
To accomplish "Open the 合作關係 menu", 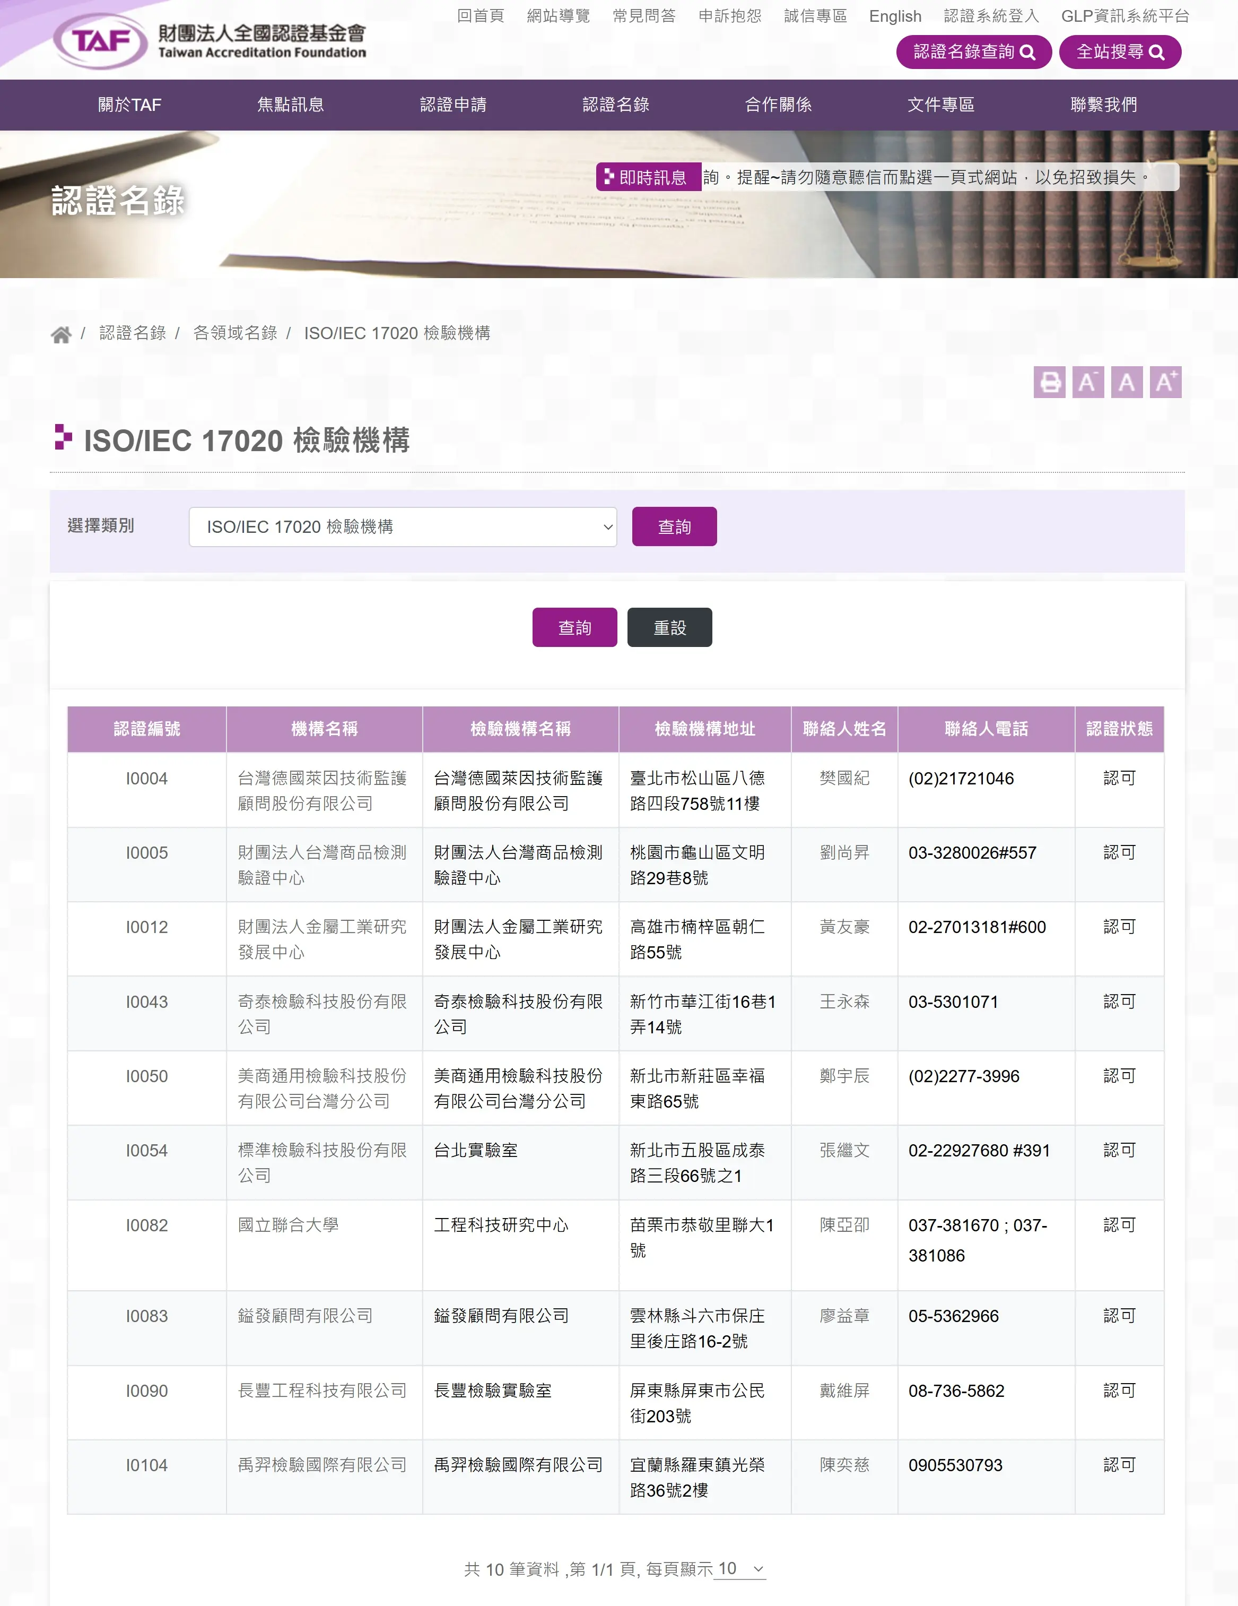I will click(778, 105).
